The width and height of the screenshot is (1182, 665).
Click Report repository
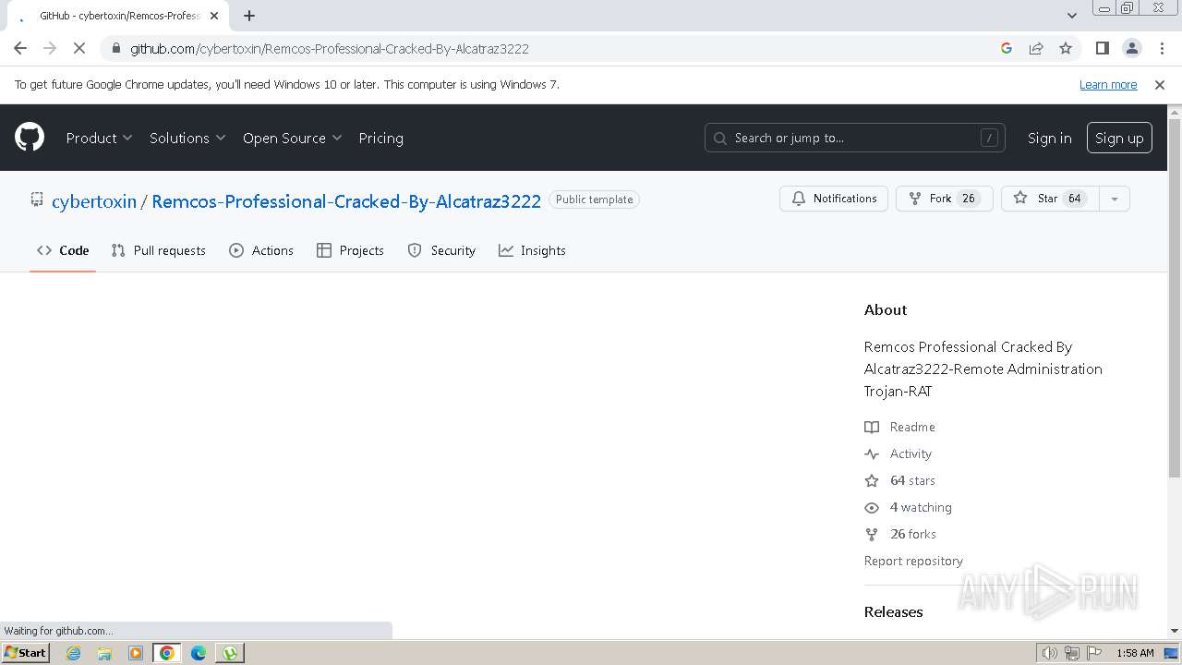[913, 561]
